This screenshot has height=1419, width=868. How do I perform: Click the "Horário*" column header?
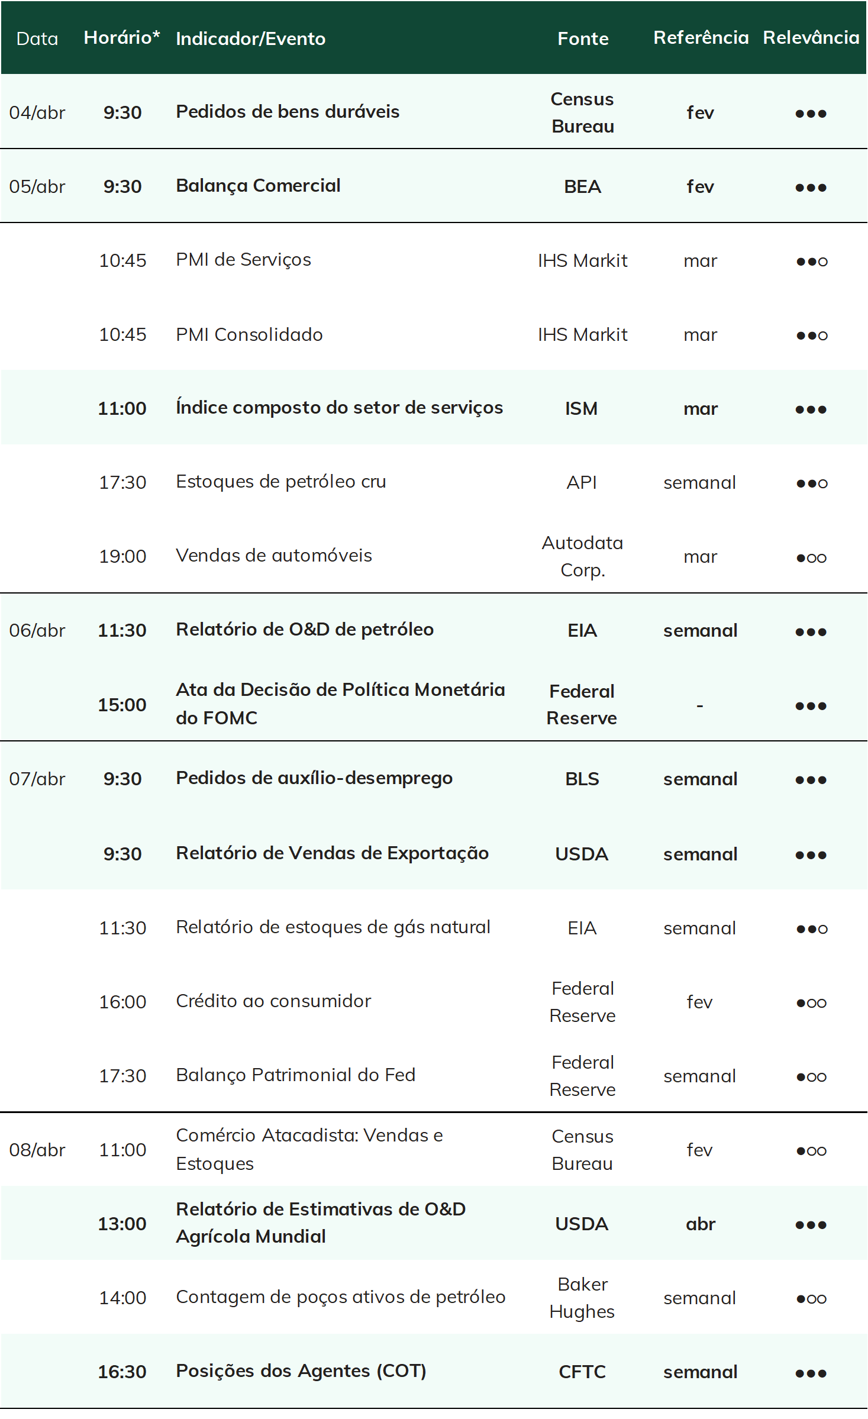[122, 37]
